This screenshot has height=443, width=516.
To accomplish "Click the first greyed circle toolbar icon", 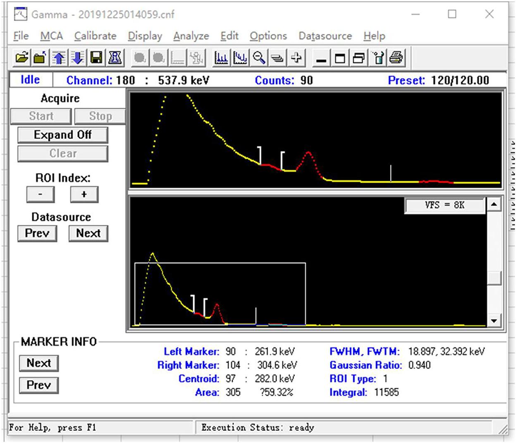I will tap(140, 57).
